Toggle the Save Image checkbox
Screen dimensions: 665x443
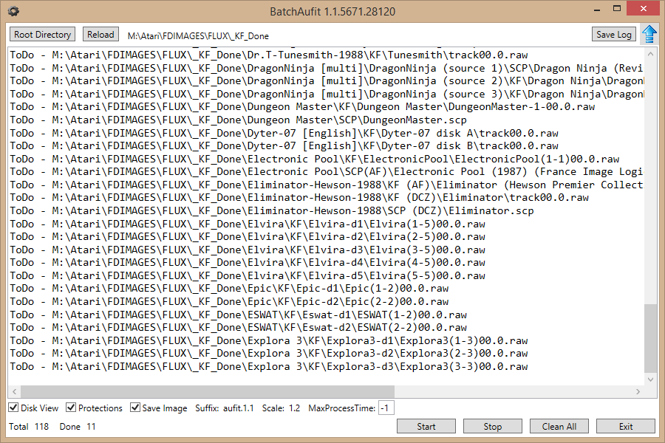[135, 408]
